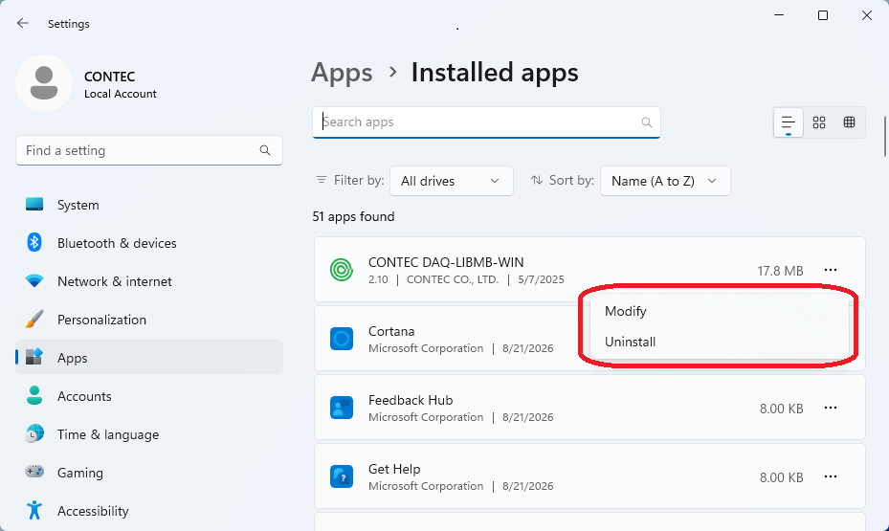Switch to grid view layout

819,122
